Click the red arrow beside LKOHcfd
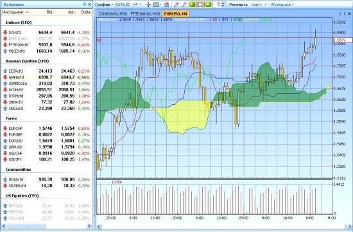 (x=5, y=90)
